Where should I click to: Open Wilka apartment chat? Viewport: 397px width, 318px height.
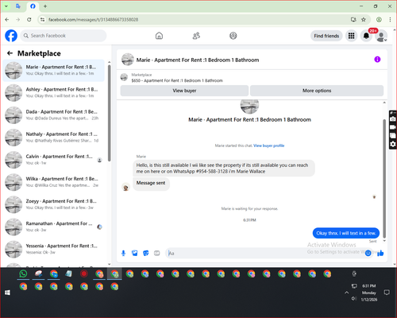coord(54,182)
